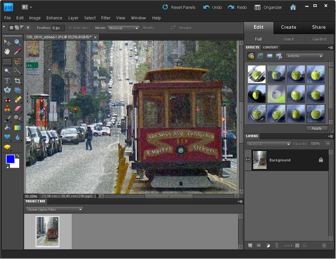Select the Eyedropper tool
This screenshot has height=259, width=336.
point(17,51)
